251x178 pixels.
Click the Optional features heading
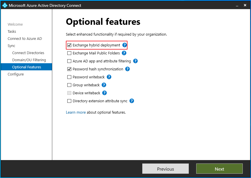pyautogui.click(x=103, y=22)
